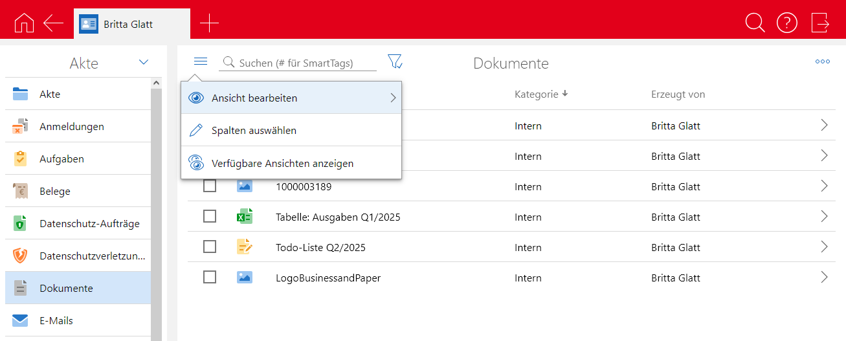
Task: Open LogoBusinessandPaper row chevron
Action: [x=824, y=278]
